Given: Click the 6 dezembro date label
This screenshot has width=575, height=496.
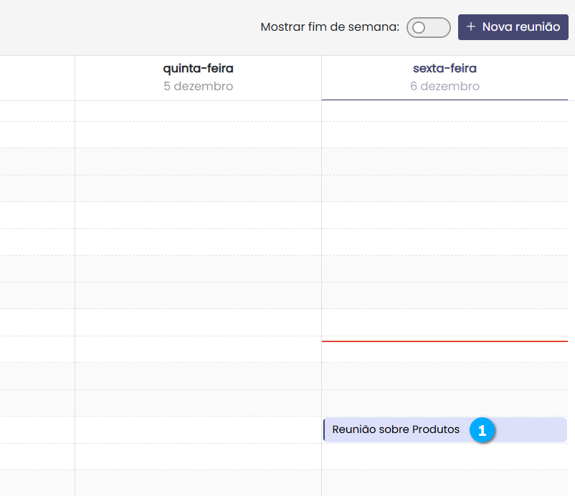Looking at the screenshot, I should click(x=445, y=87).
